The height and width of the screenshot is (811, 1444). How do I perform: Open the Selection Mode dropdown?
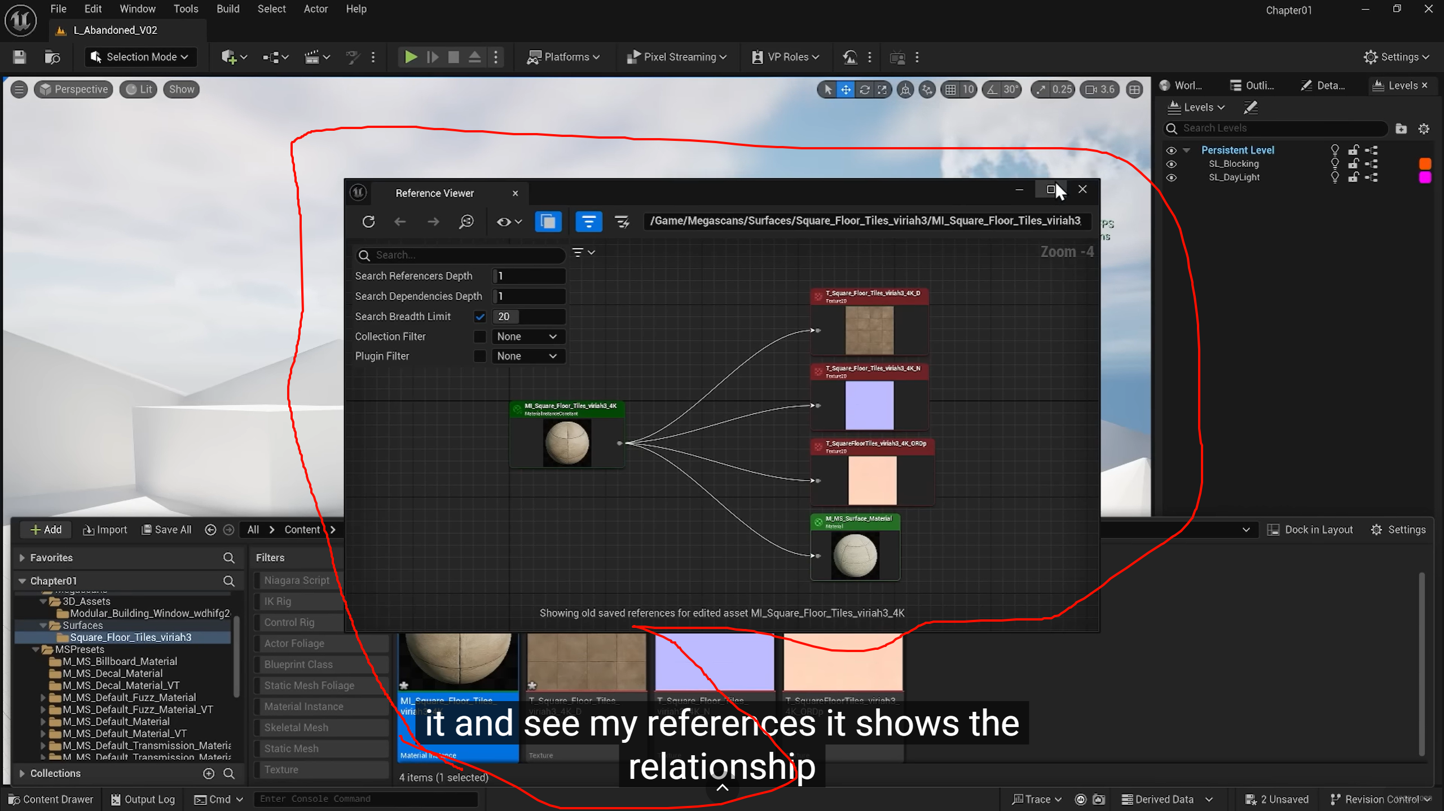[x=141, y=57]
